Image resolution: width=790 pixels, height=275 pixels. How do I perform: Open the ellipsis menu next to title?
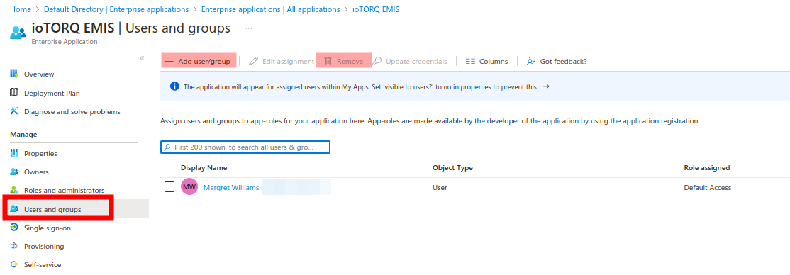click(x=249, y=28)
